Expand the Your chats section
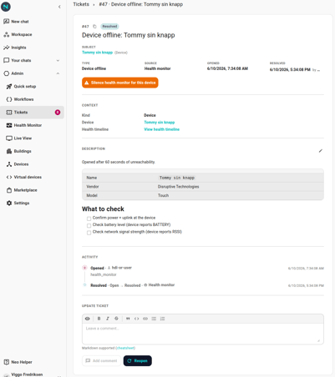Viewport: 335px width, 377px height. point(32,60)
